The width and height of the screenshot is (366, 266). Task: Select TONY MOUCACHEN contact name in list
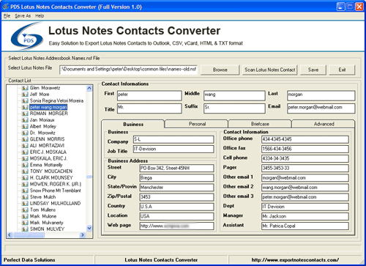click(51, 171)
